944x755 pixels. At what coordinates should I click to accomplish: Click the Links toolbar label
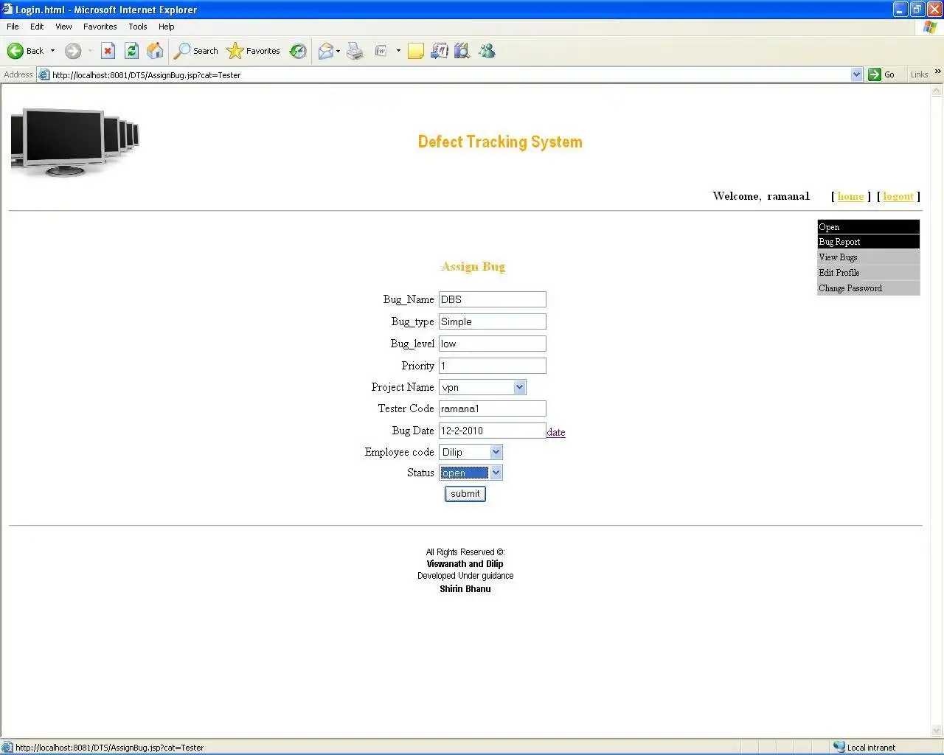[x=919, y=74]
